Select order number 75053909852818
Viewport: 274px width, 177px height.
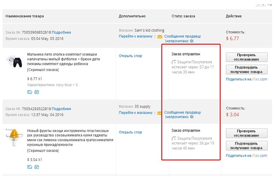coord(36,33)
